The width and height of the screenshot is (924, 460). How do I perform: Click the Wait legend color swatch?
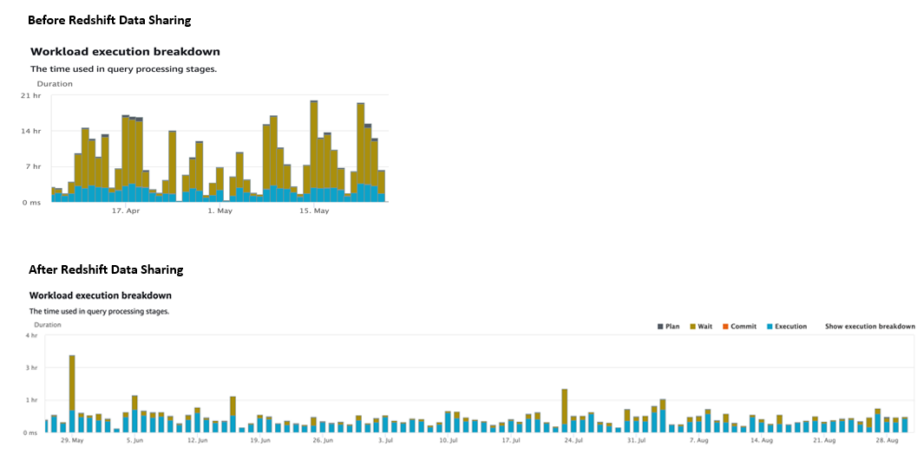coord(692,326)
